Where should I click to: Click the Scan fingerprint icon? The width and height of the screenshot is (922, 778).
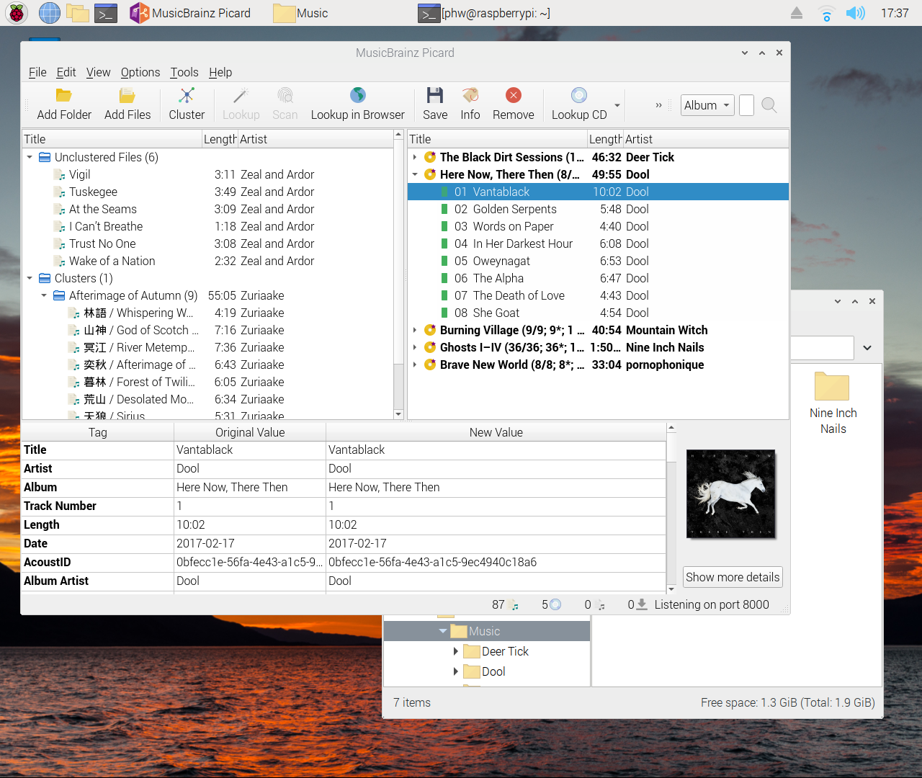coord(285,95)
